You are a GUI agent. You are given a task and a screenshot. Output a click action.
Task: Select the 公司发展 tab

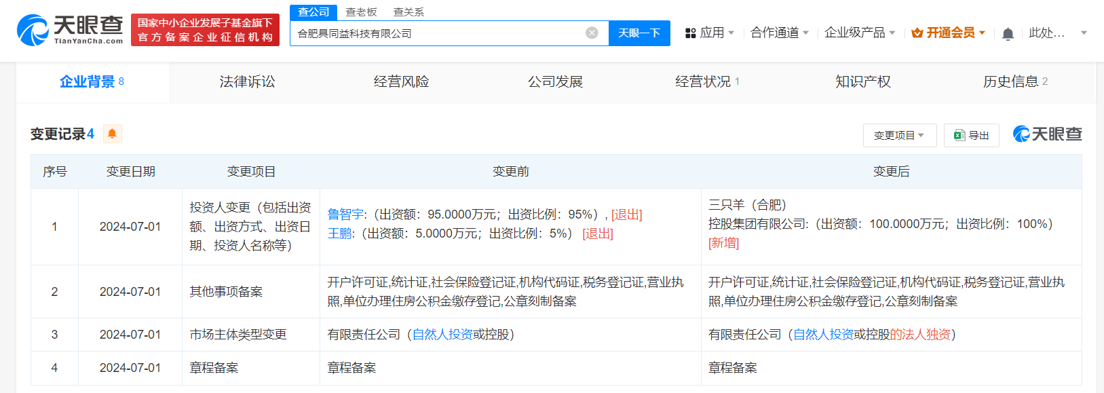pyautogui.click(x=555, y=82)
